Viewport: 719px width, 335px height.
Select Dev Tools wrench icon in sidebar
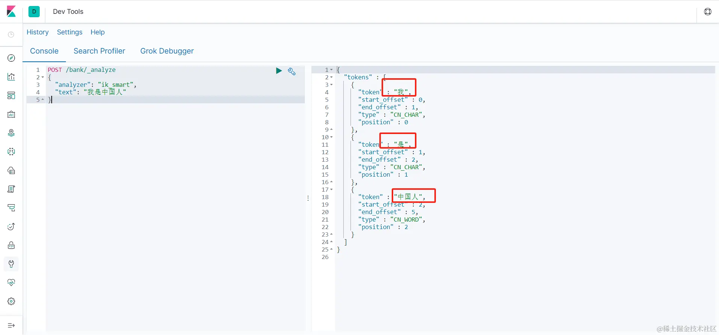pyautogui.click(x=11, y=264)
